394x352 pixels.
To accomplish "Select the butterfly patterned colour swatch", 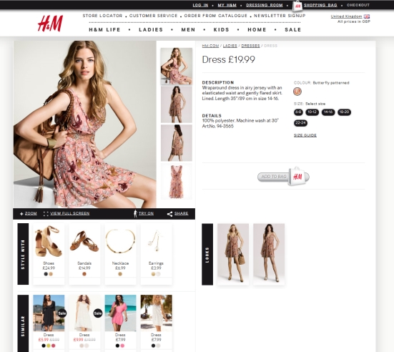I will click(x=297, y=92).
